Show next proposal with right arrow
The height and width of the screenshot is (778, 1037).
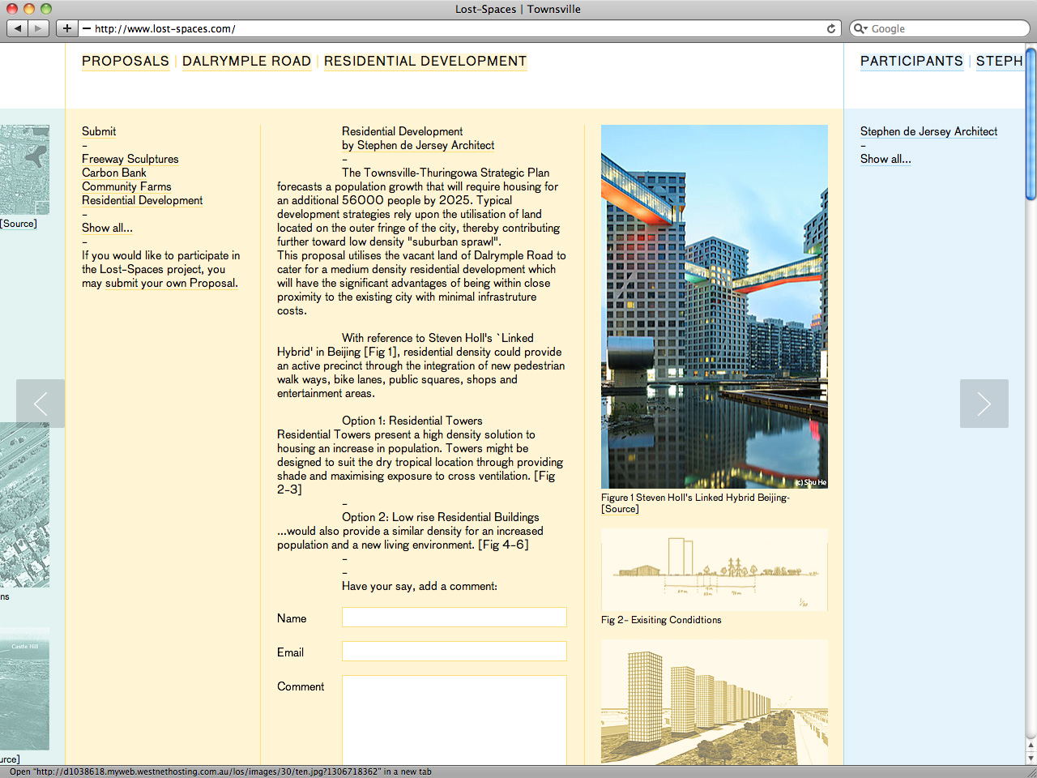pyautogui.click(x=984, y=404)
